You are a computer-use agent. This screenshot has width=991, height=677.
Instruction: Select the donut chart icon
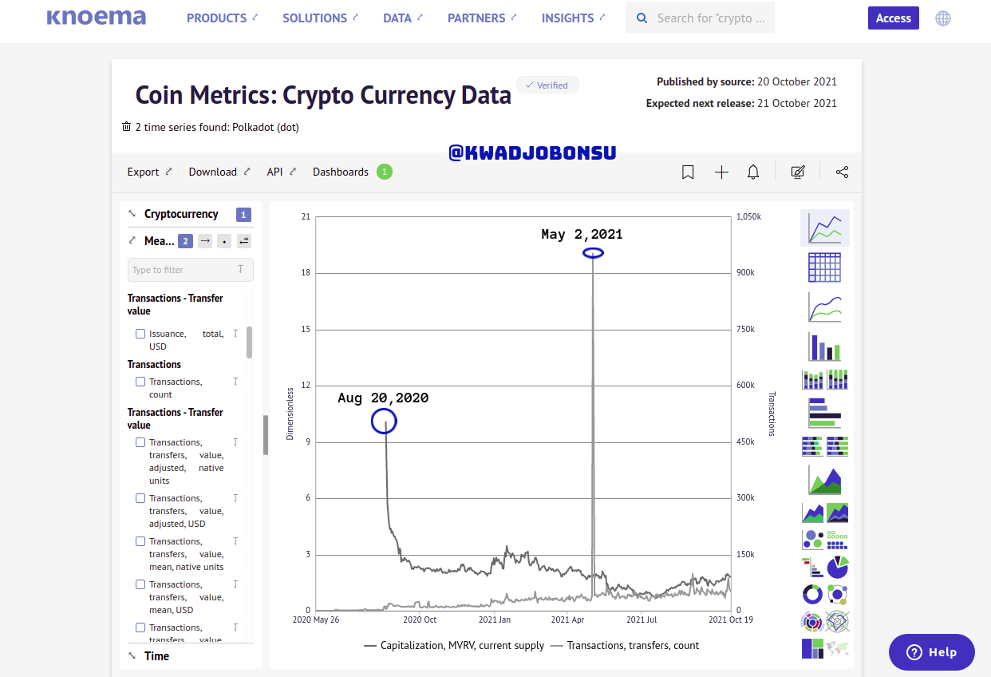[812, 594]
